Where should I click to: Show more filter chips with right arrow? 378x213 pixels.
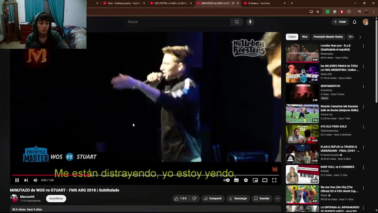click(x=360, y=37)
